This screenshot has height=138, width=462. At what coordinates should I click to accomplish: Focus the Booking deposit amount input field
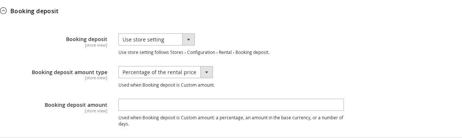(x=231, y=105)
